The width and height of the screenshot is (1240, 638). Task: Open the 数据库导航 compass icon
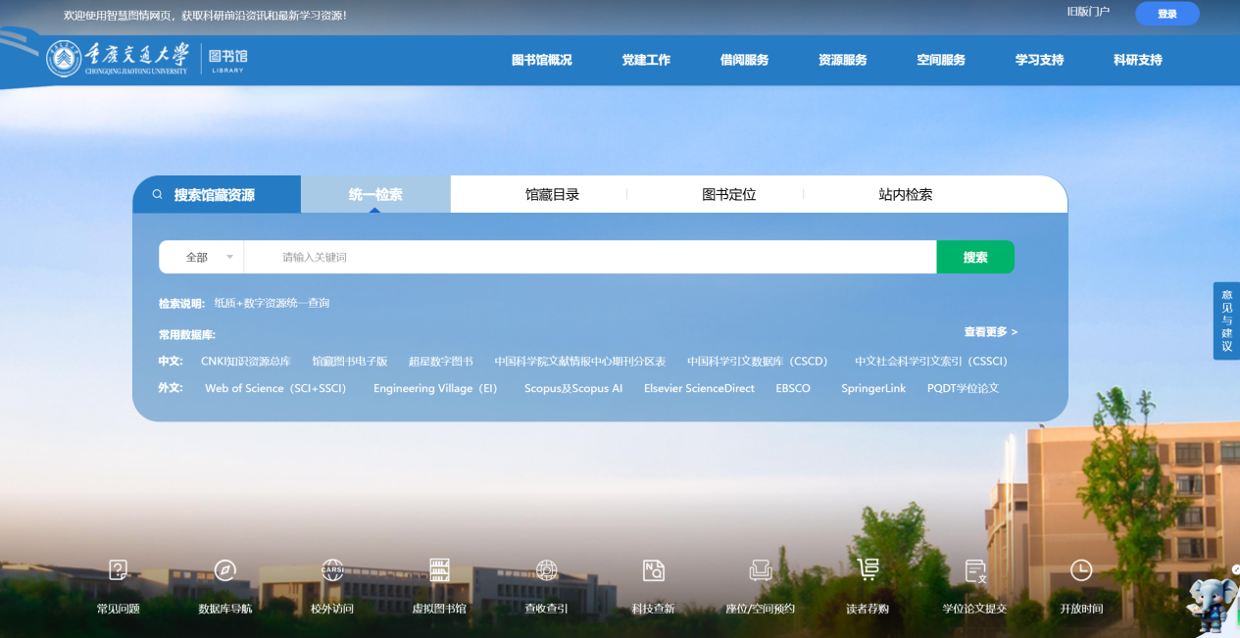click(225, 570)
